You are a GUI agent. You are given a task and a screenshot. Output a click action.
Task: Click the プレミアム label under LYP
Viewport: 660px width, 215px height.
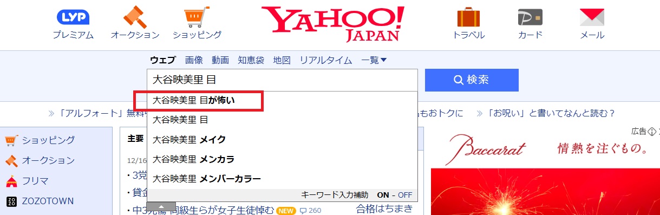73,35
